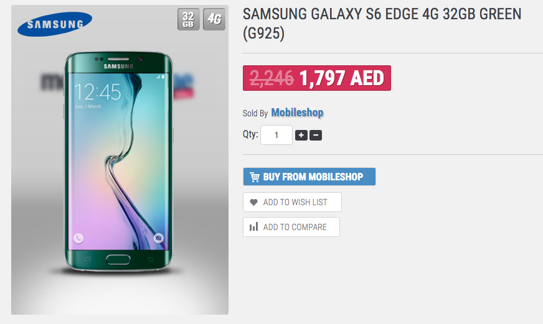Increase quantity with the plus button
The image size is (543, 324).
(301, 135)
